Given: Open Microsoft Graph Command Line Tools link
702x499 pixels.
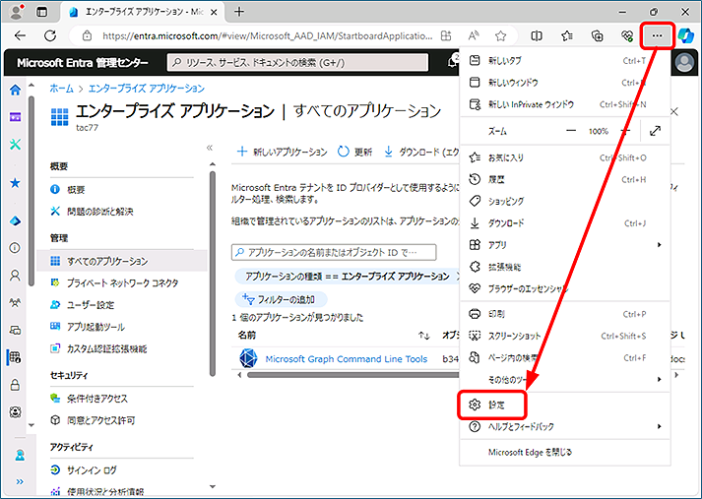Looking at the screenshot, I should pos(346,359).
